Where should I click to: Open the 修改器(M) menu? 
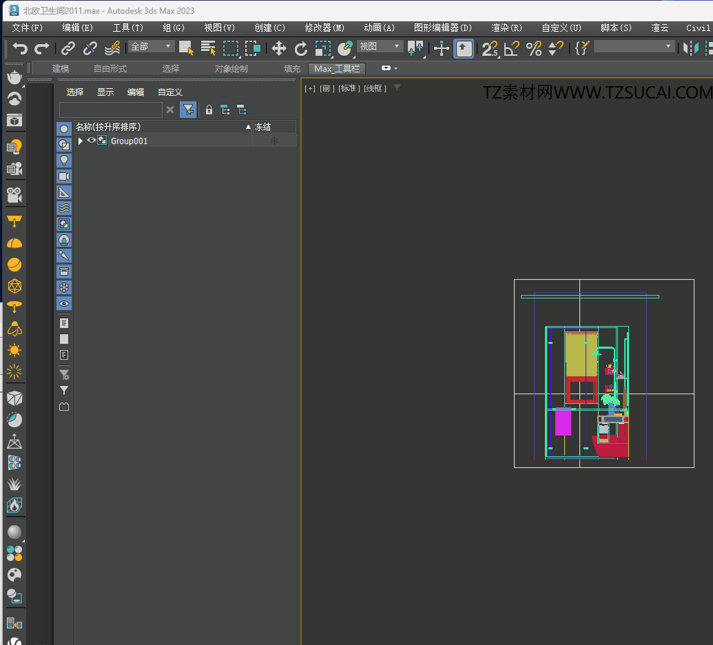(324, 28)
